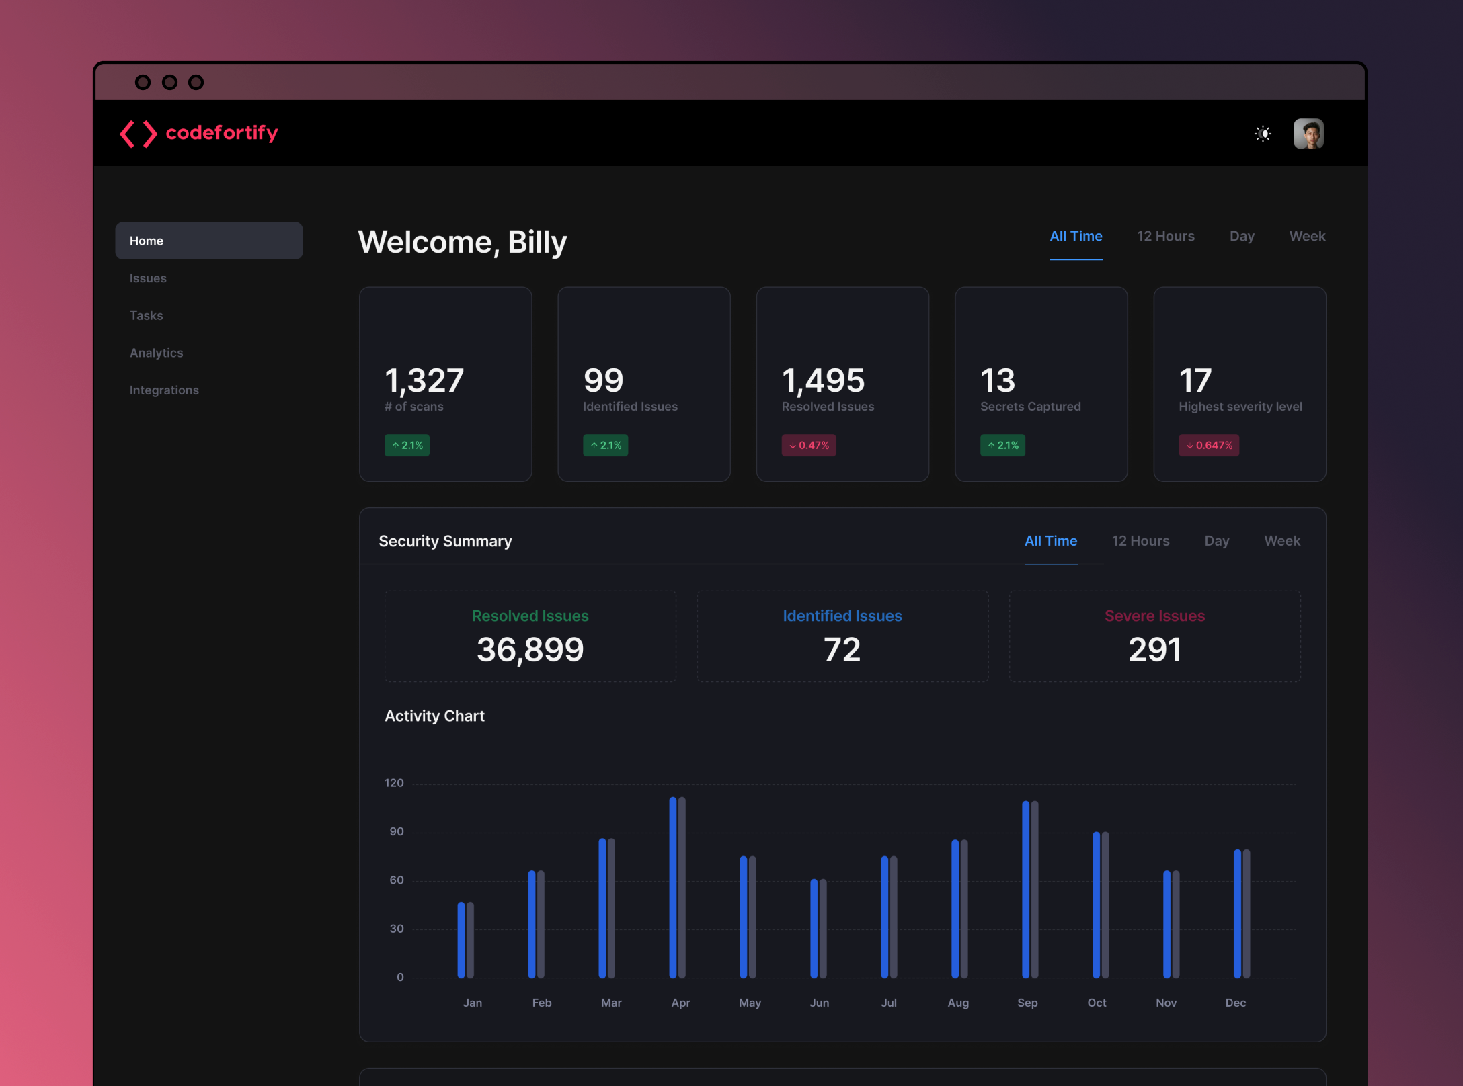Click the 0.47% decrease badge
This screenshot has width=1463, height=1086.
coord(808,446)
